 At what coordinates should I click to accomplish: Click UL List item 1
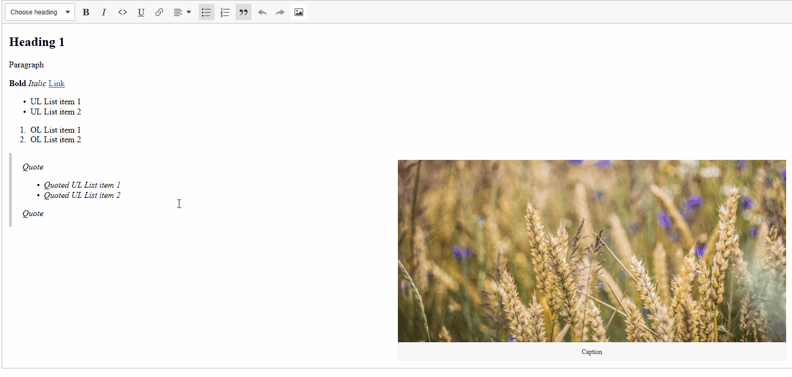tap(56, 102)
